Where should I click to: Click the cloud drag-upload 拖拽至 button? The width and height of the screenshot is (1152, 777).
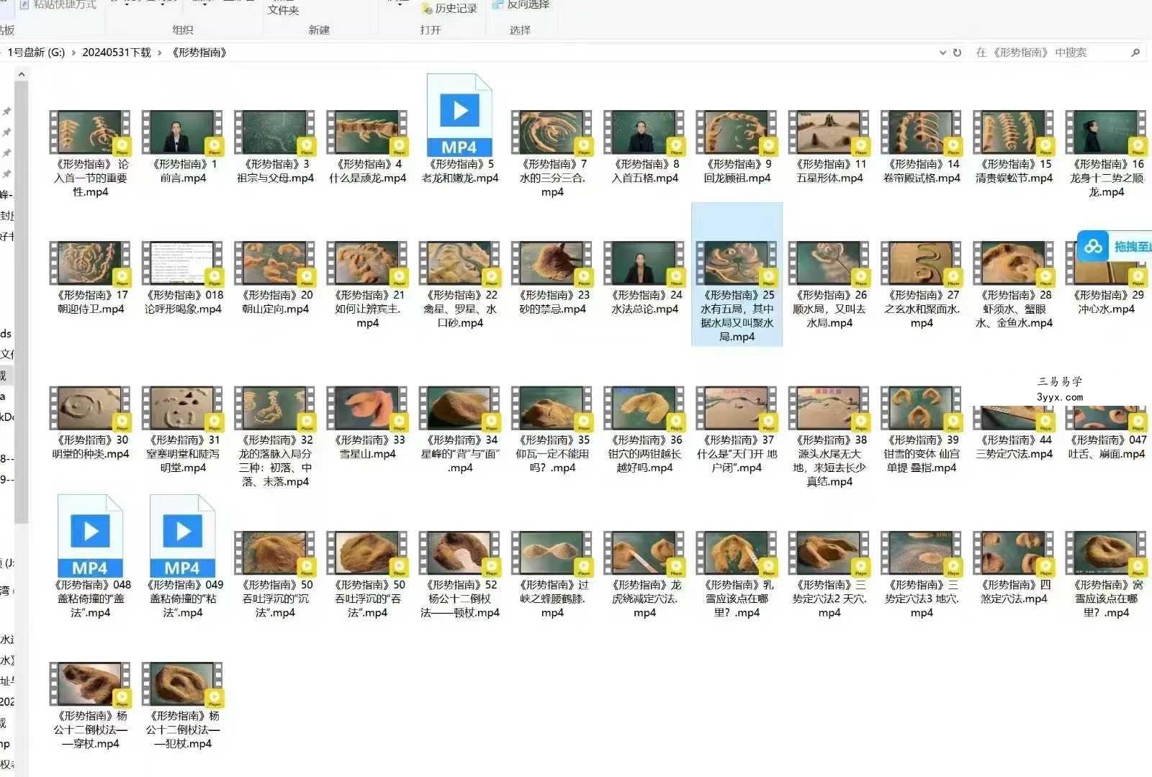coord(1115,247)
